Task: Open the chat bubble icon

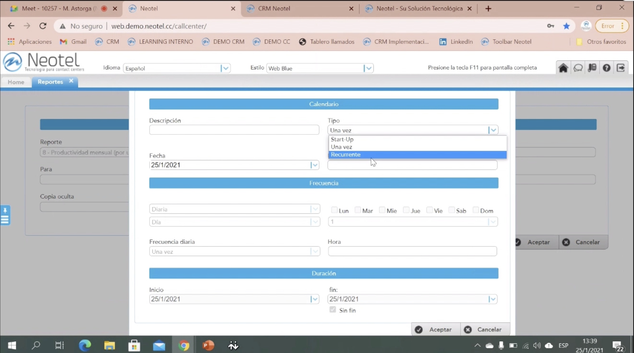Action: [578, 68]
